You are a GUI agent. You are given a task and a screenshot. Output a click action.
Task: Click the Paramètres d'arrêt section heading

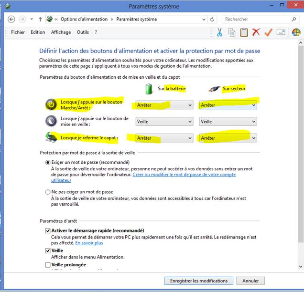[58, 221]
